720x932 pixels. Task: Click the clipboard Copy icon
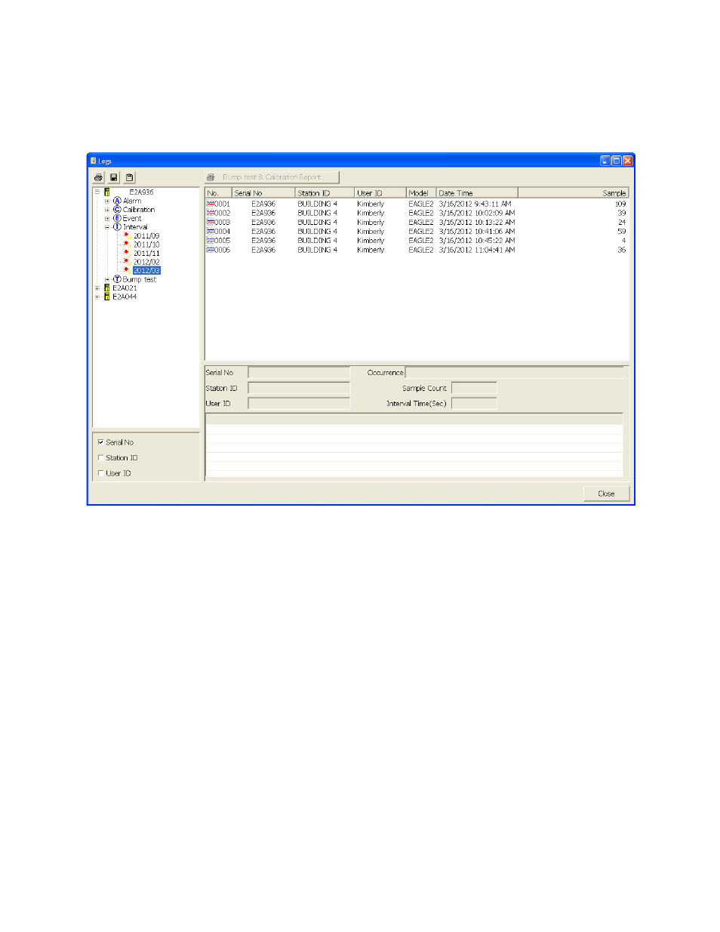129,177
